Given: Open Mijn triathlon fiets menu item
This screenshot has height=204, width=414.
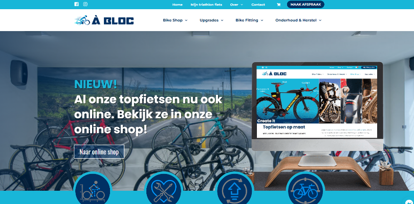Looking at the screenshot, I should coord(206,5).
